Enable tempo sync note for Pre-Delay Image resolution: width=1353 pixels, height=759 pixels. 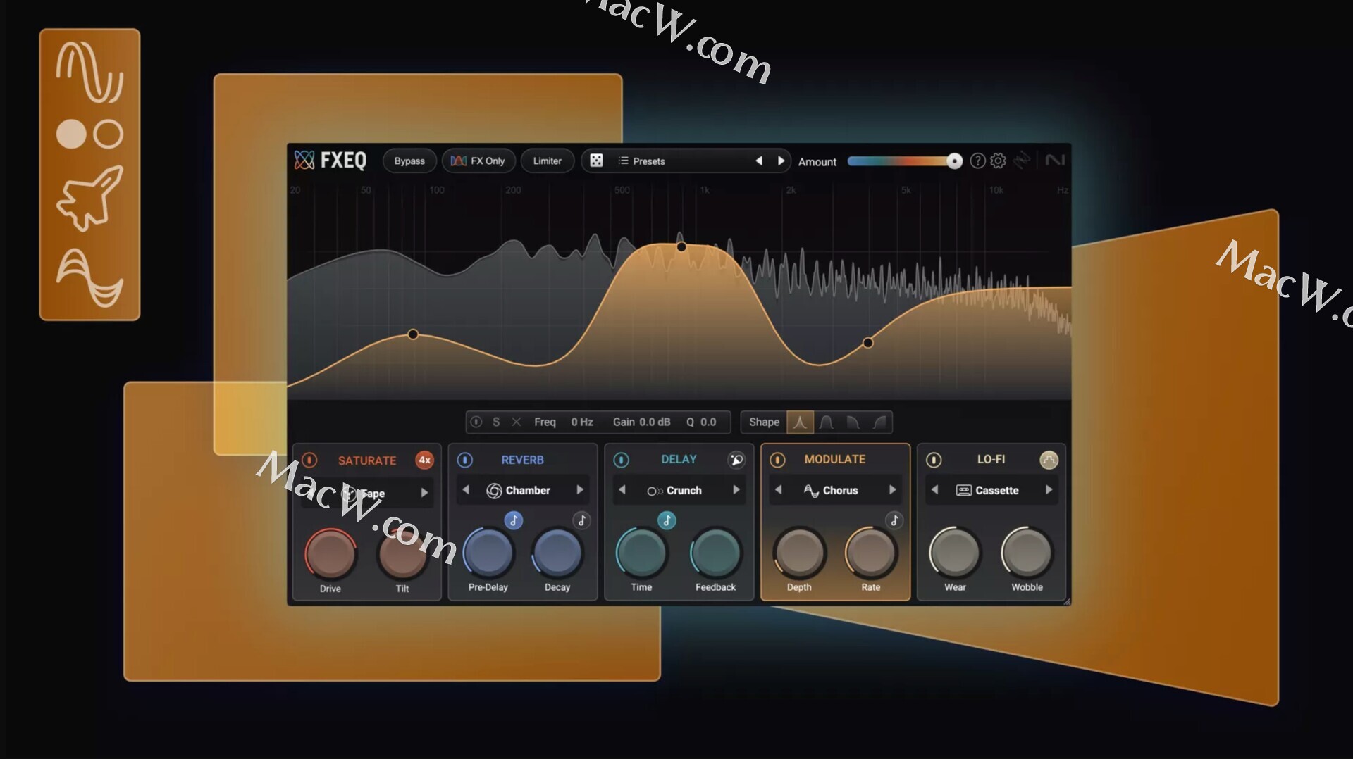coord(514,520)
